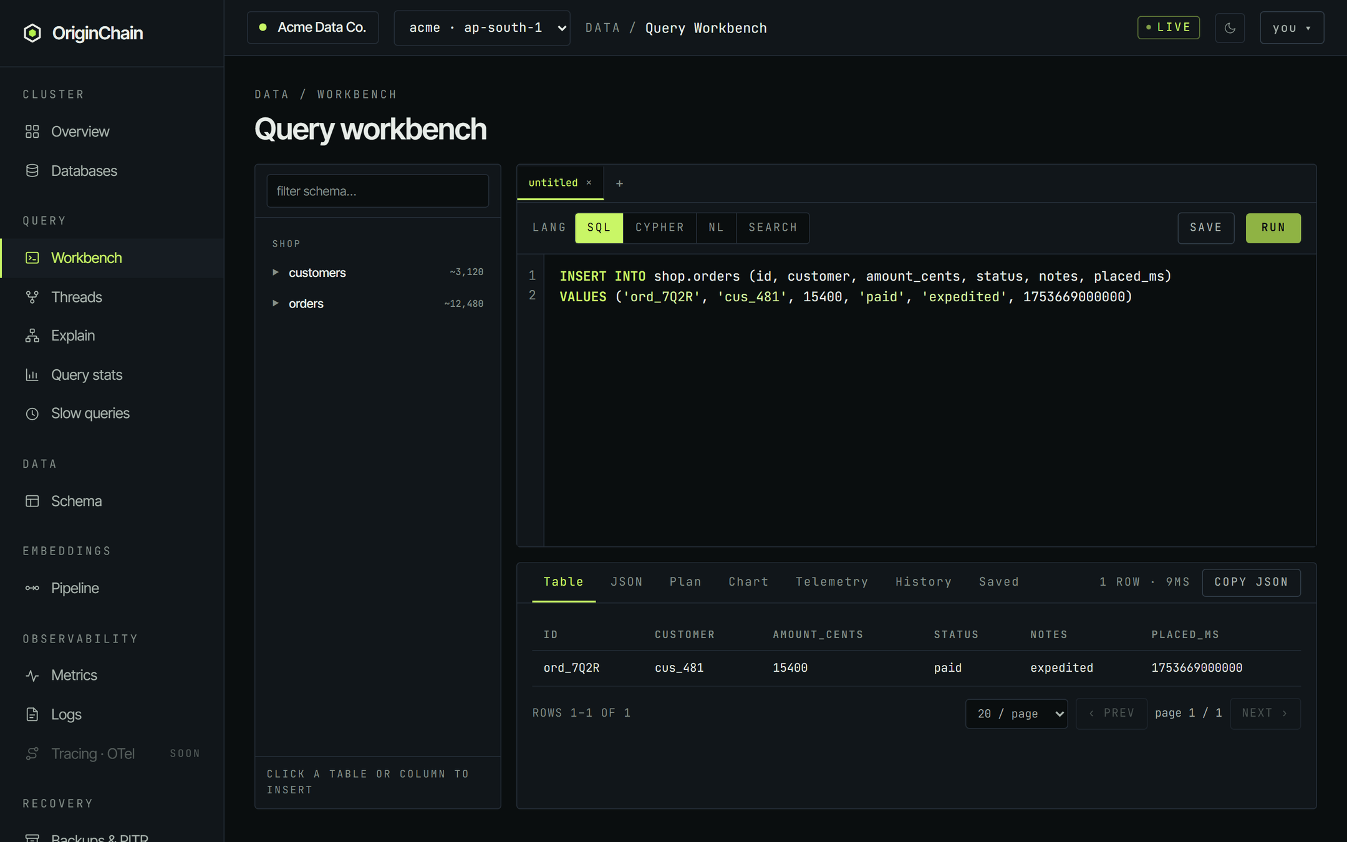Open the Slow queries sidebar item
1347x842 pixels.
tap(112, 414)
